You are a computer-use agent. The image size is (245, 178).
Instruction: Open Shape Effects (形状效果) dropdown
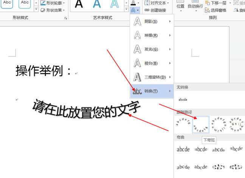[x=53, y=10]
